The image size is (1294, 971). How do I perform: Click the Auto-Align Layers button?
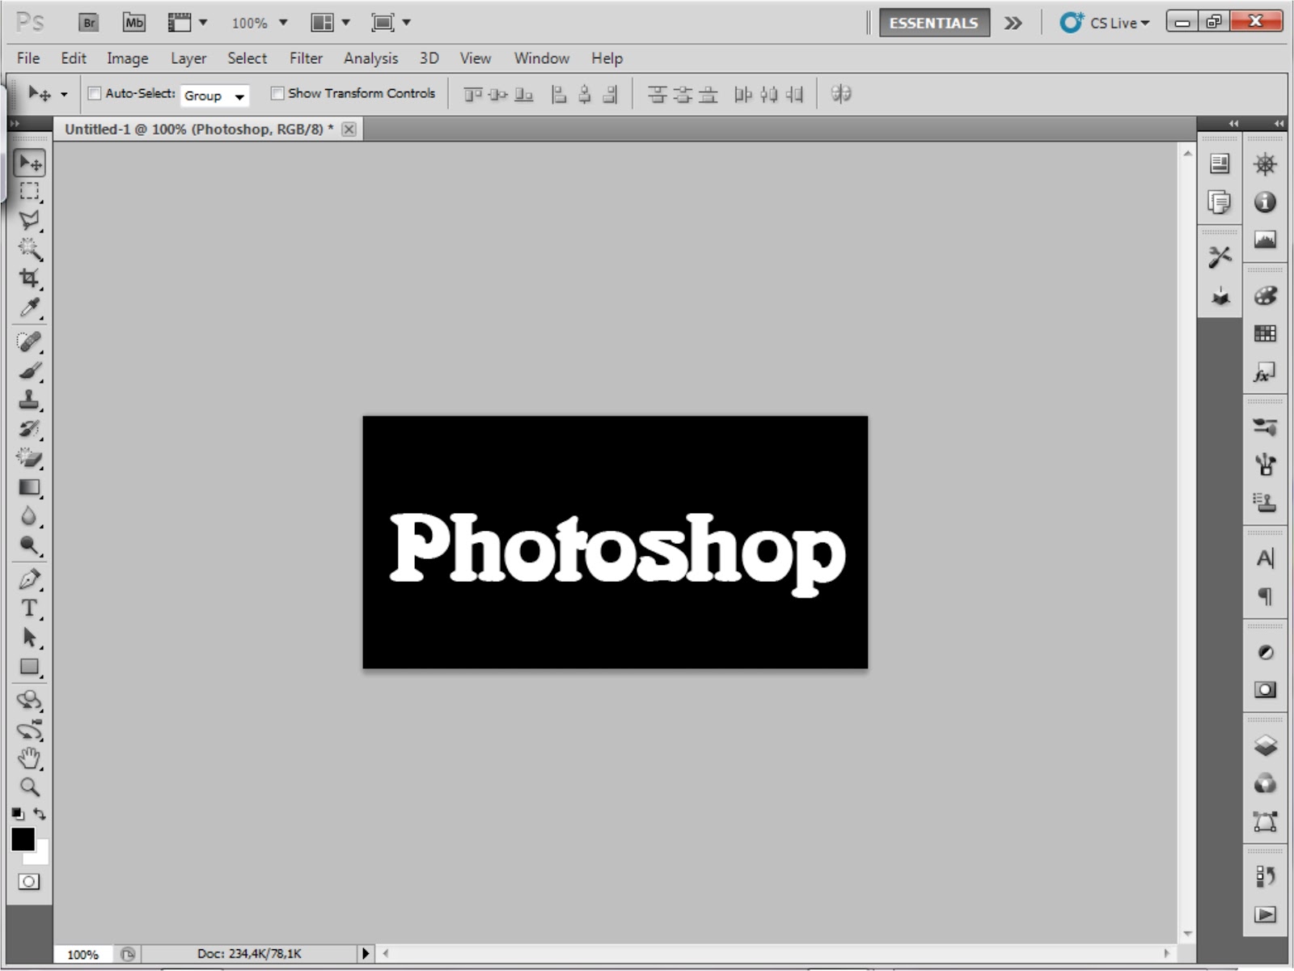(841, 94)
